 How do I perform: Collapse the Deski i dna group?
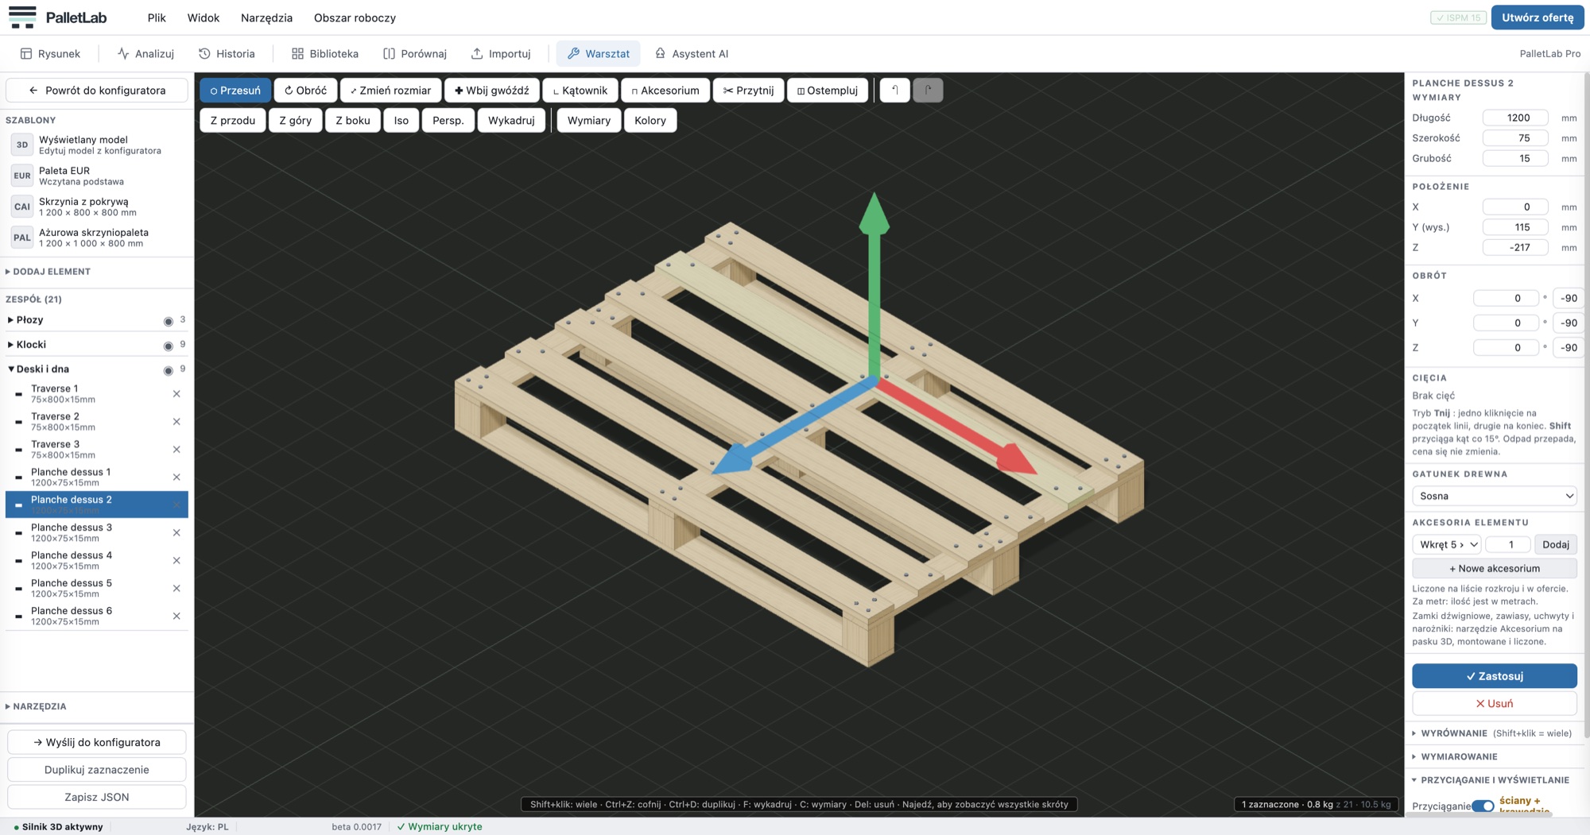click(11, 369)
